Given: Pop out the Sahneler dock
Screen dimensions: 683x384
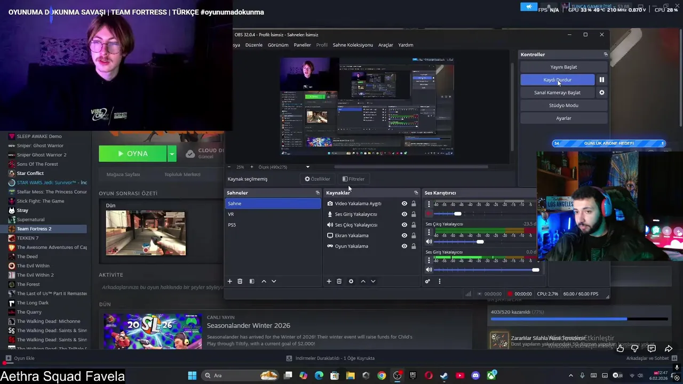Looking at the screenshot, I should 317,193.
